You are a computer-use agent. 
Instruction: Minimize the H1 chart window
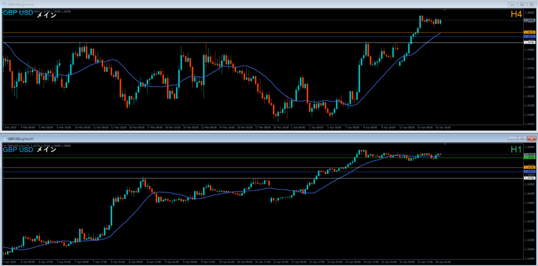[512, 139]
